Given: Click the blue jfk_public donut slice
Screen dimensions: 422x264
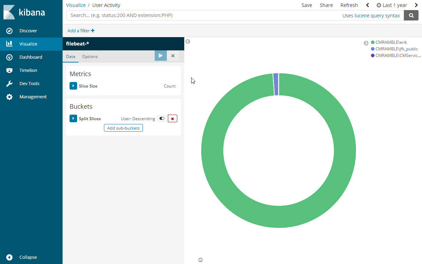Looking at the screenshot, I should point(276,84).
